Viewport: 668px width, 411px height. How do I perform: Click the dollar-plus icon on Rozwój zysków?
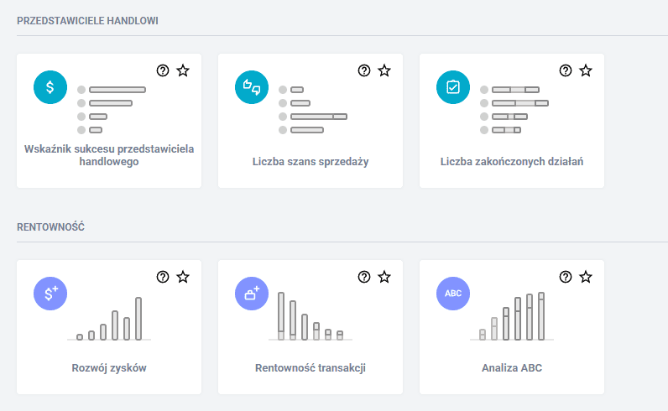tap(50, 294)
